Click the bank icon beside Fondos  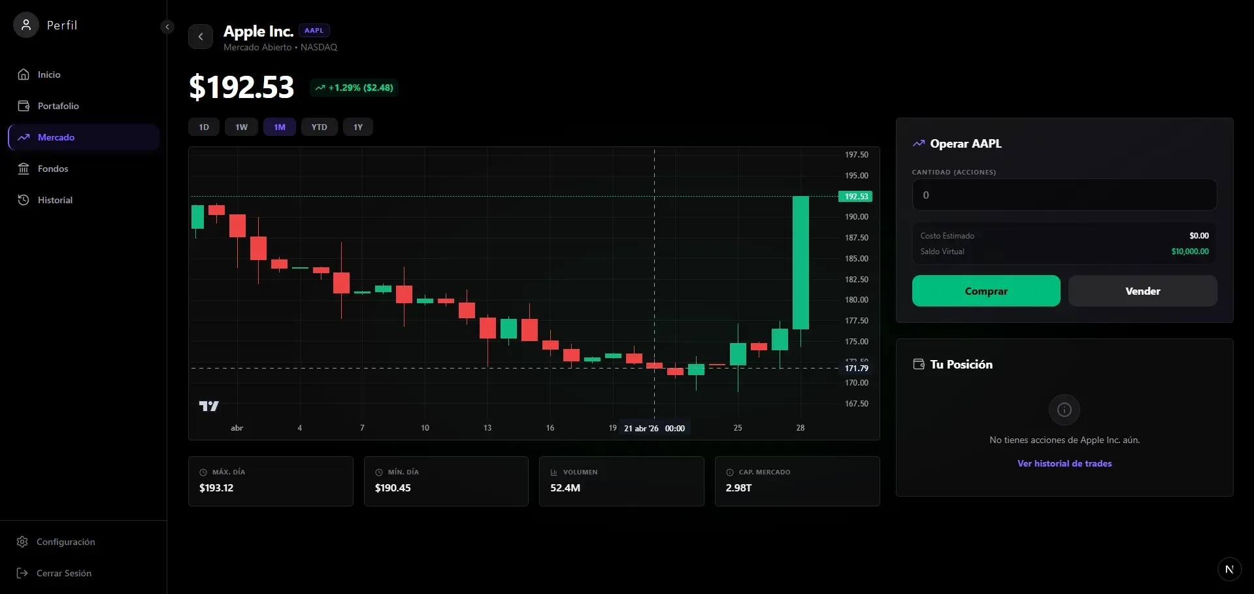coord(24,169)
